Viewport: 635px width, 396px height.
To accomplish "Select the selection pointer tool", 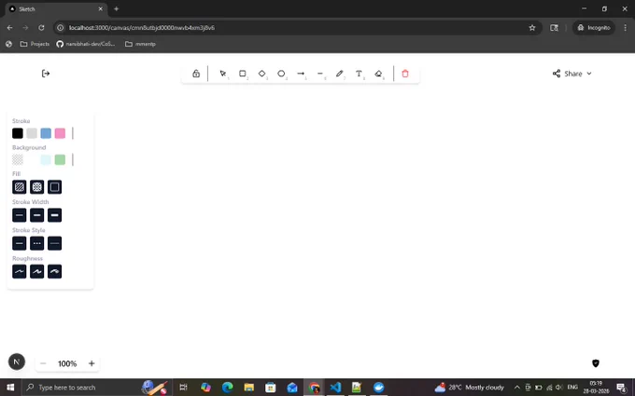I will click(x=223, y=74).
